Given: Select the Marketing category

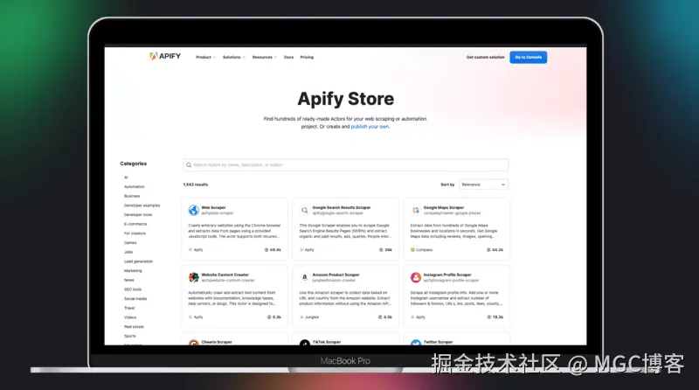Looking at the screenshot, I should [133, 271].
